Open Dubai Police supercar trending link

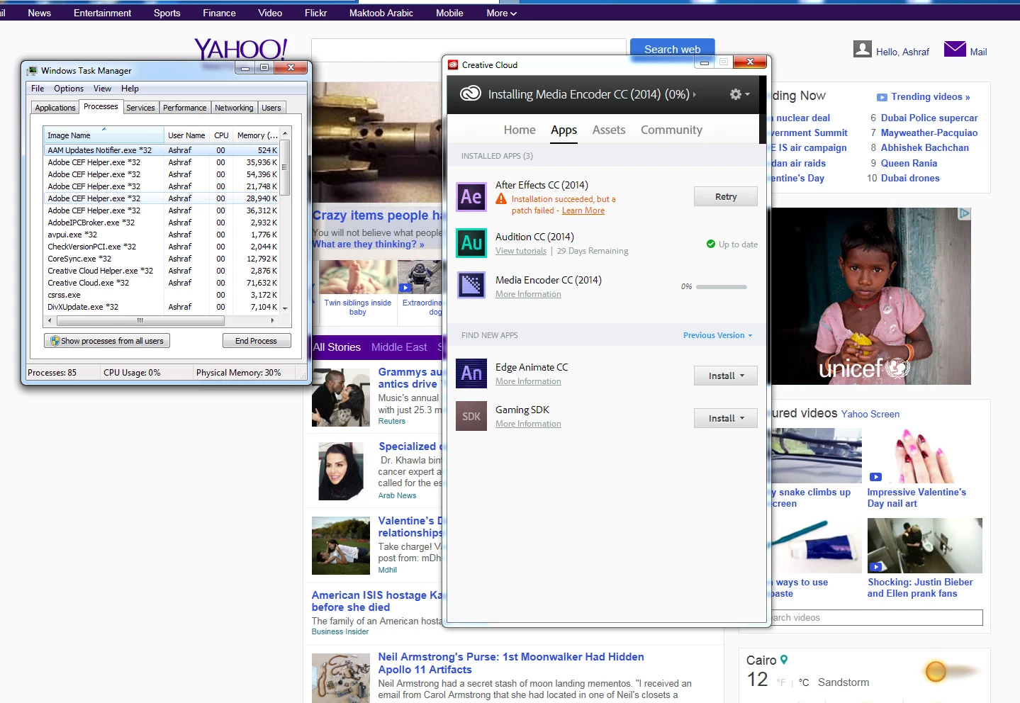pyautogui.click(x=929, y=118)
